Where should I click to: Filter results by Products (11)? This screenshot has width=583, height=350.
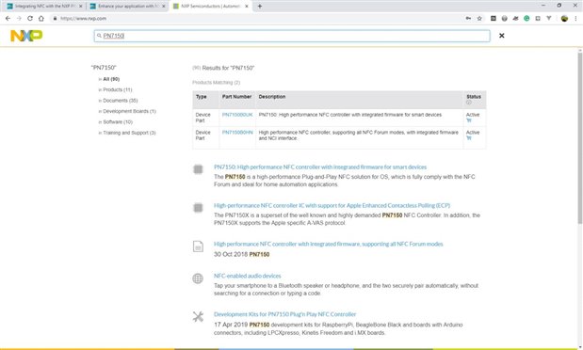tap(117, 90)
